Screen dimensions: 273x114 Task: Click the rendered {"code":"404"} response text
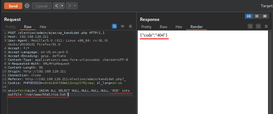click(154, 35)
